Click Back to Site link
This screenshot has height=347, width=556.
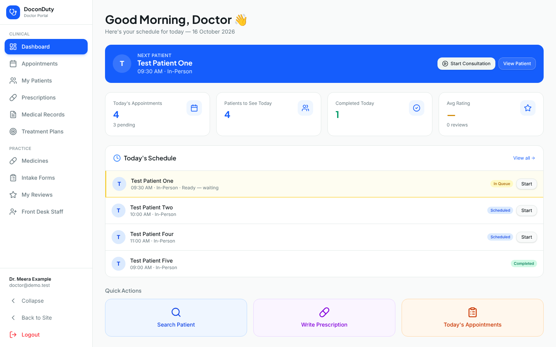click(46, 318)
